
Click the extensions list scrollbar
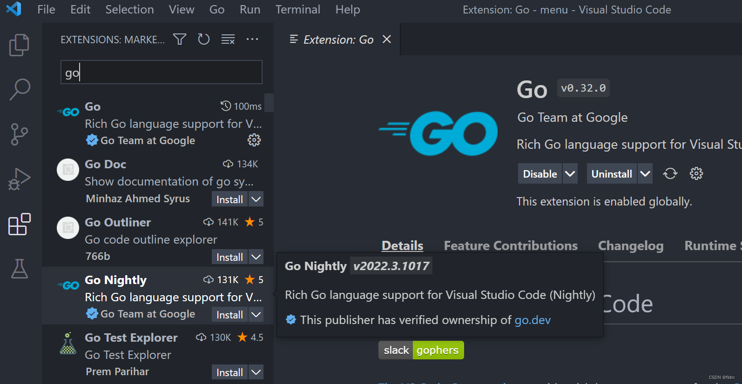(269, 103)
